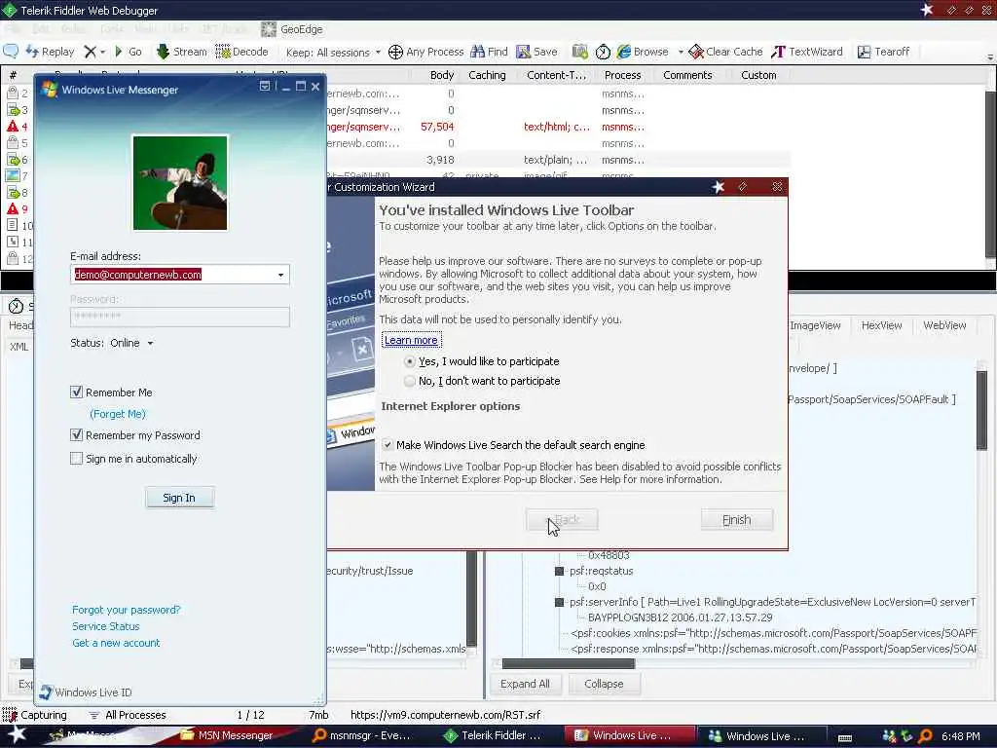The image size is (997, 748).
Task: Click the Browse toolbar button
Action: (x=643, y=52)
